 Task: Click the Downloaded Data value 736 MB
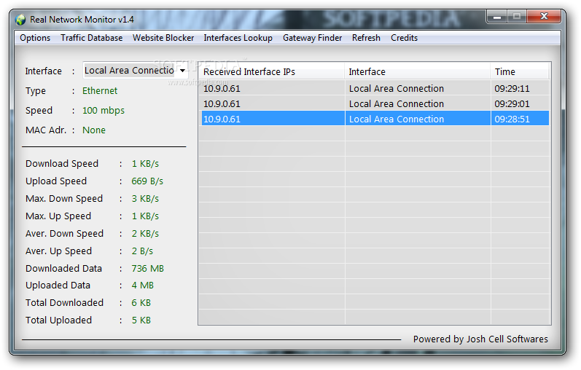click(x=147, y=268)
